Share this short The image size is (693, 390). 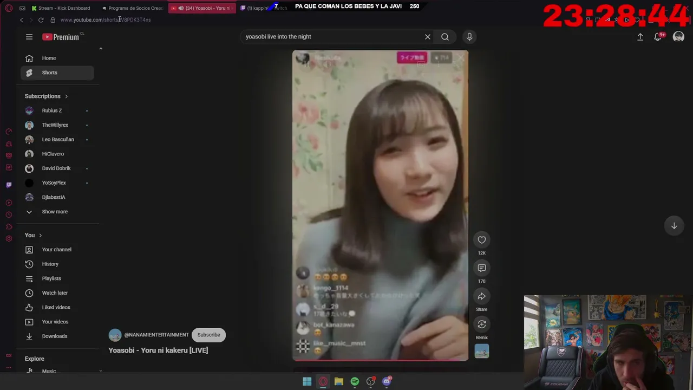pos(482,296)
